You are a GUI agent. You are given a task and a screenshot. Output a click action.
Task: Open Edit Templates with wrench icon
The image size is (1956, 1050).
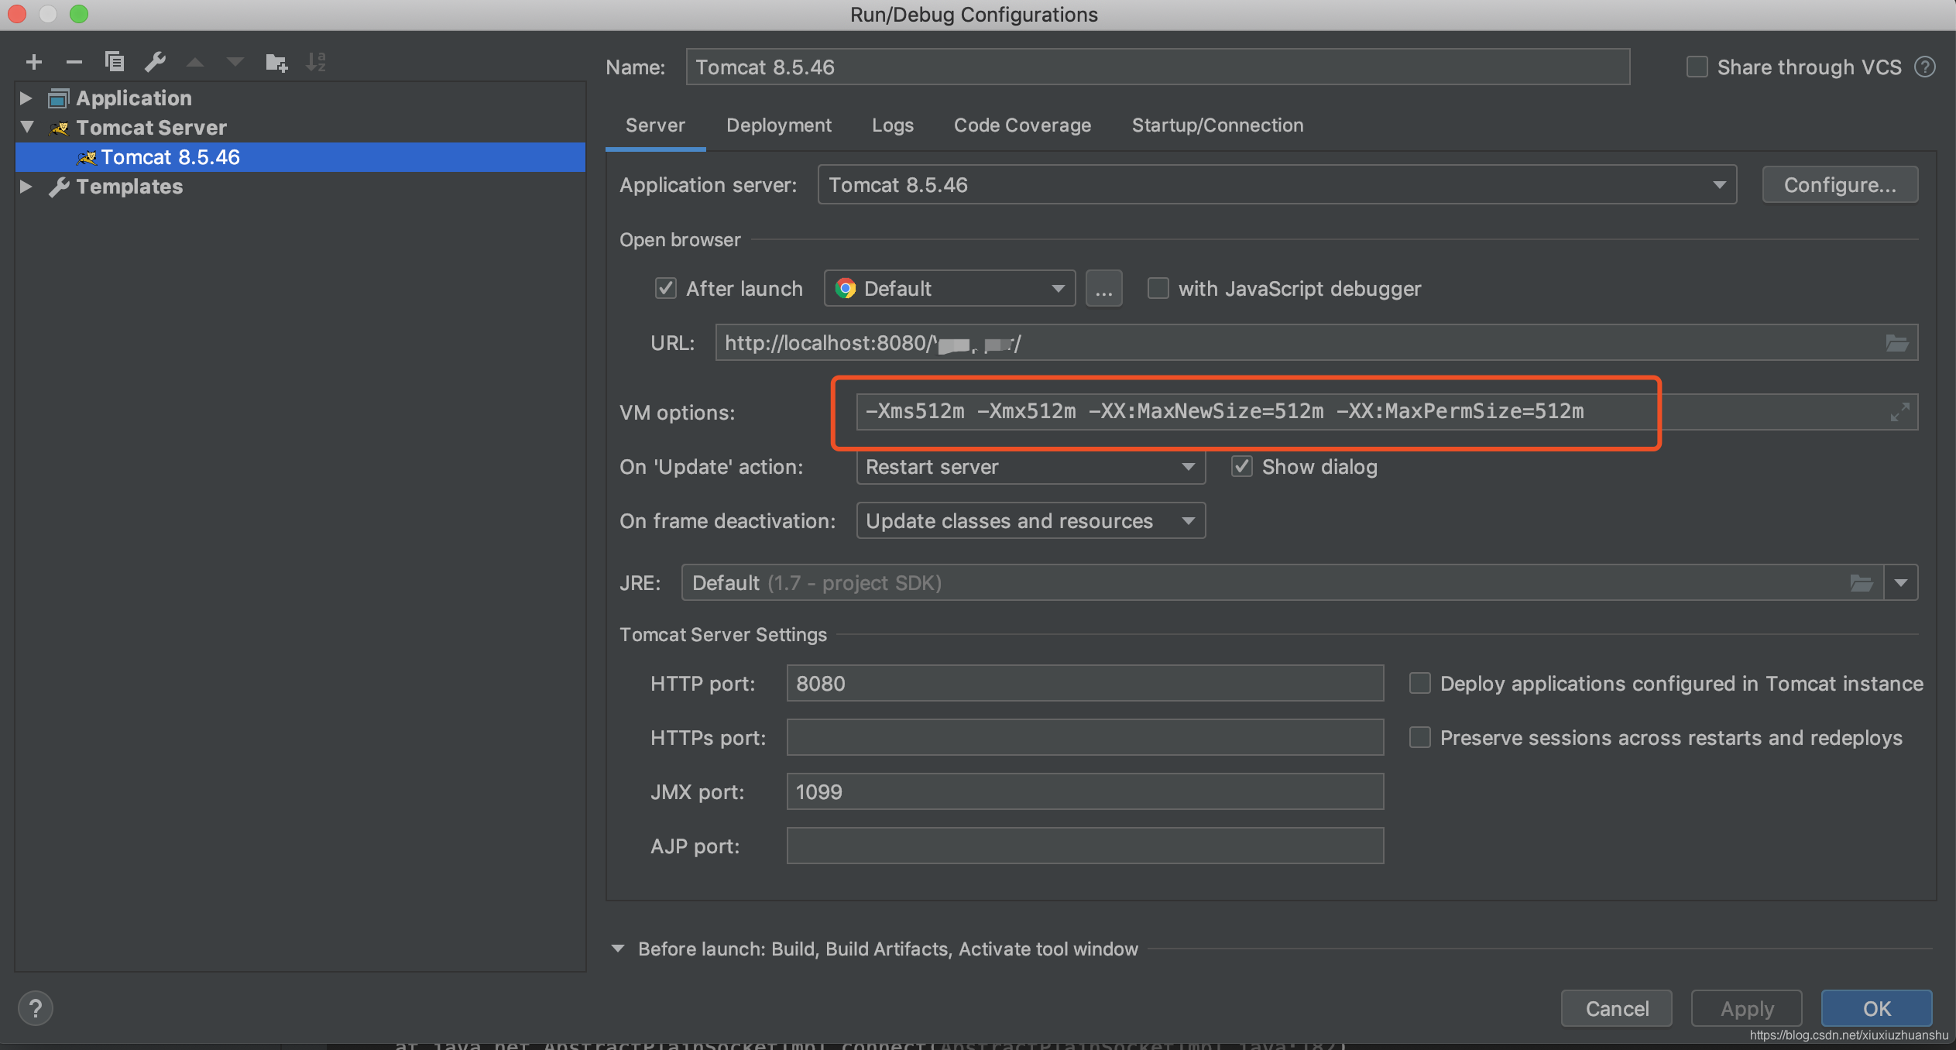point(156,61)
